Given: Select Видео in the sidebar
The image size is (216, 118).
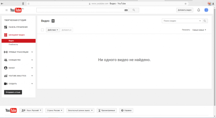Looking at the screenshot, I should coord(19,41).
